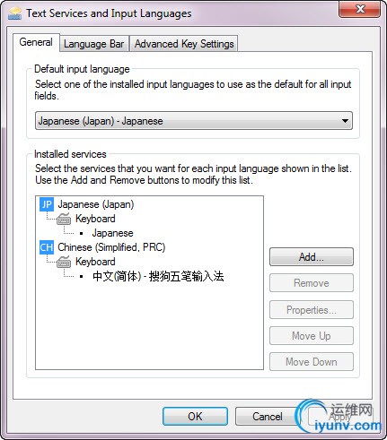Open the Advanced Key Settings tab
Screen dimensions: 387x440
tap(184, 44)
